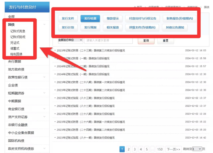Go to page 1 in pagination

[x=122, y=149]
